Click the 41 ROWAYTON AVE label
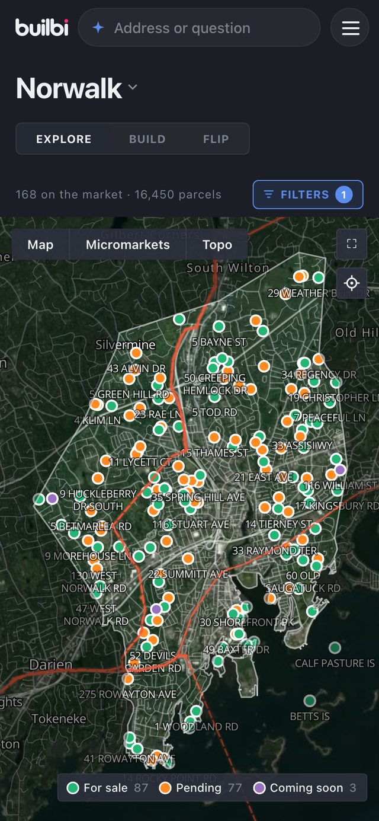 pos(129,759)
